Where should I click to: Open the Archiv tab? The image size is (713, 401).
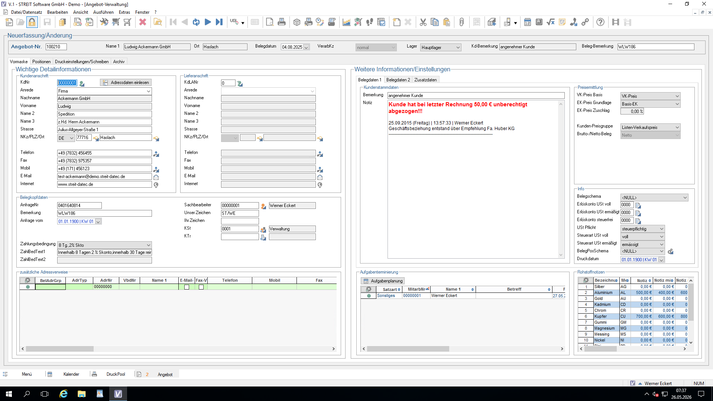coord(119,62)
